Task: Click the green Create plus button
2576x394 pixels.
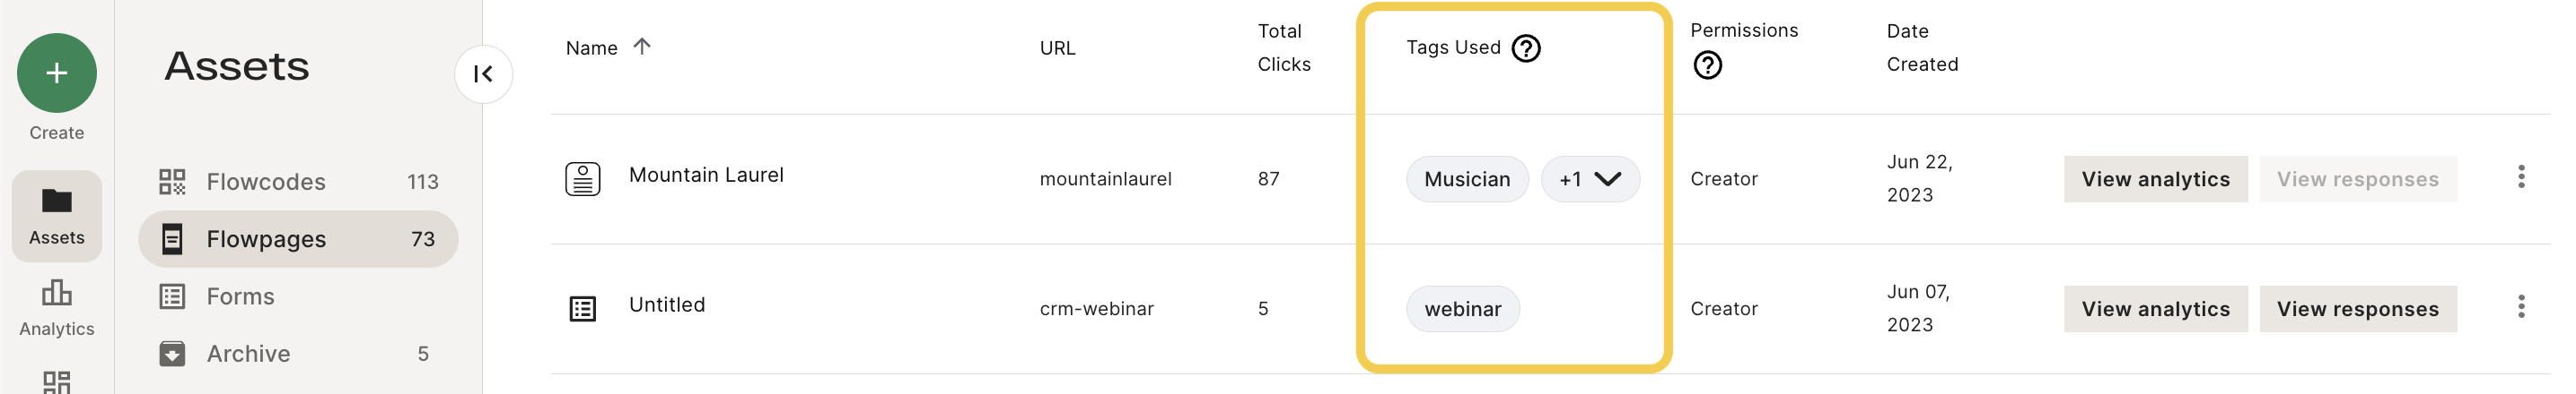Action: [57, 73]
